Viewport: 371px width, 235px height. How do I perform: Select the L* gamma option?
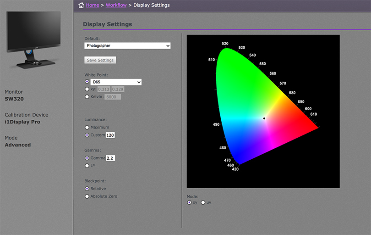tap(87, 166)
